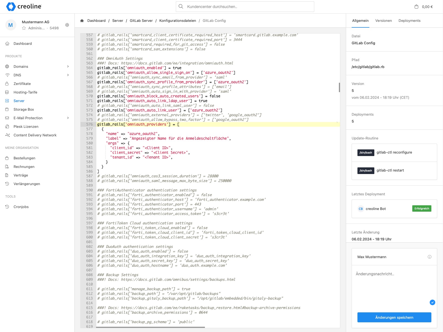Click the home breadcrumb icon

[x=82, y=21]
